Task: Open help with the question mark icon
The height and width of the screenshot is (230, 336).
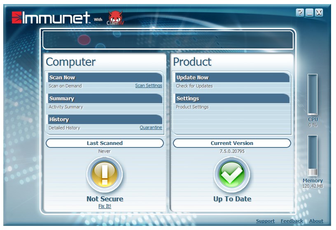Action: 300,13
